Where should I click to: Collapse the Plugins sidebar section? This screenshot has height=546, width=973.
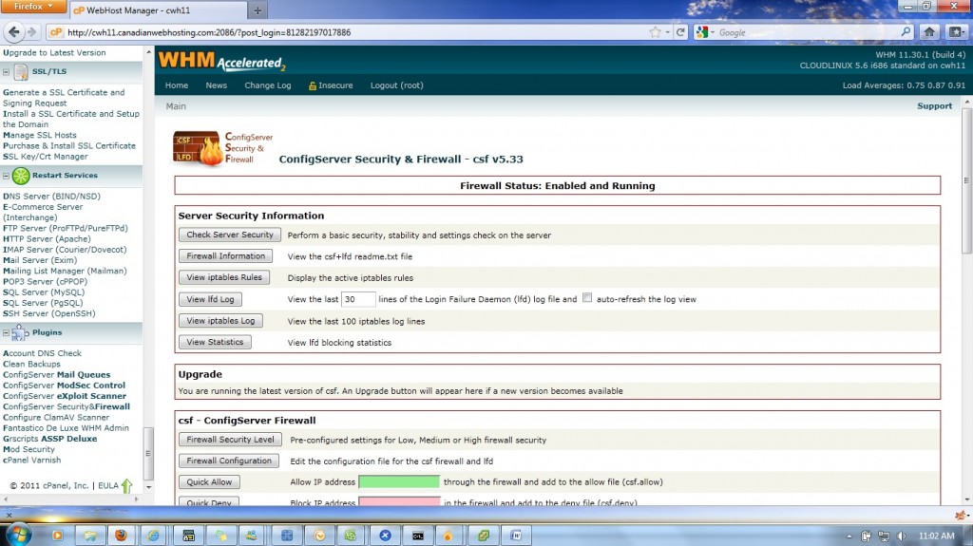pyautogui.click(x=7, y=333)
